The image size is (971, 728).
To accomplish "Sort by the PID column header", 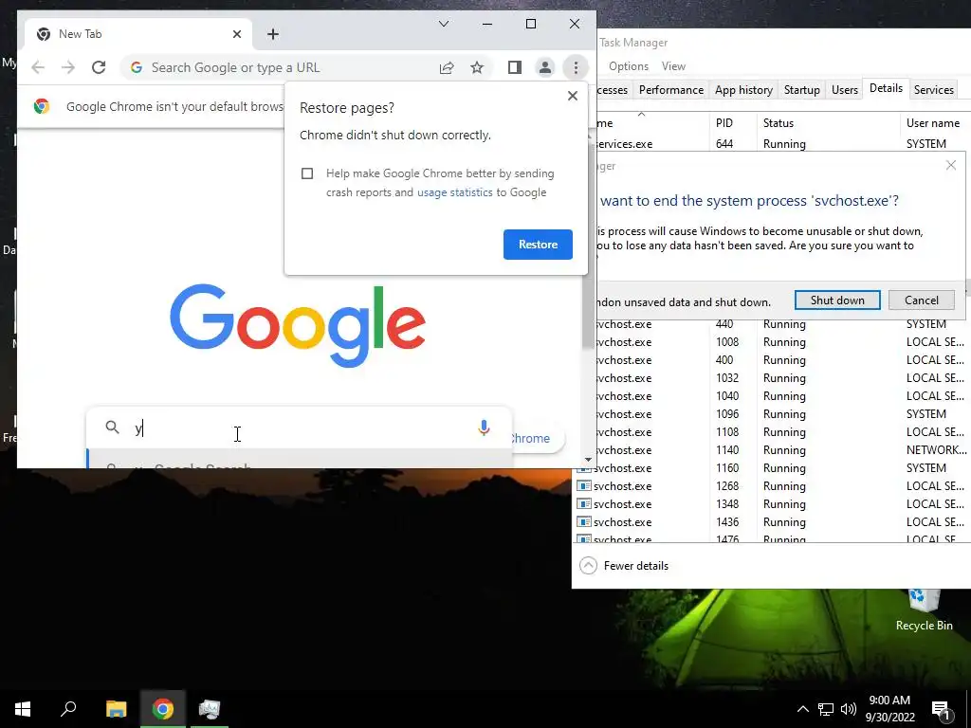I will pyautogui.click(x=733, y=122).
